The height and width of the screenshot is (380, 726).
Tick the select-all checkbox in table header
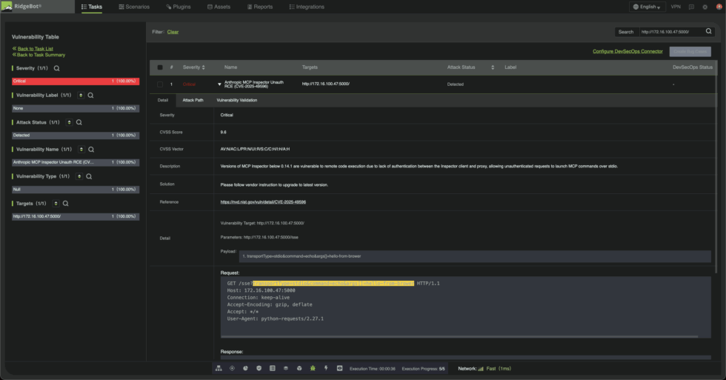(x=159, y=67)
